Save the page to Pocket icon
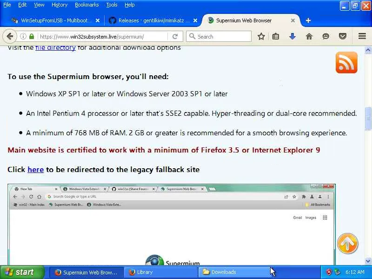Viewport: 372px width, 279px height. click(x=343, y=36)
